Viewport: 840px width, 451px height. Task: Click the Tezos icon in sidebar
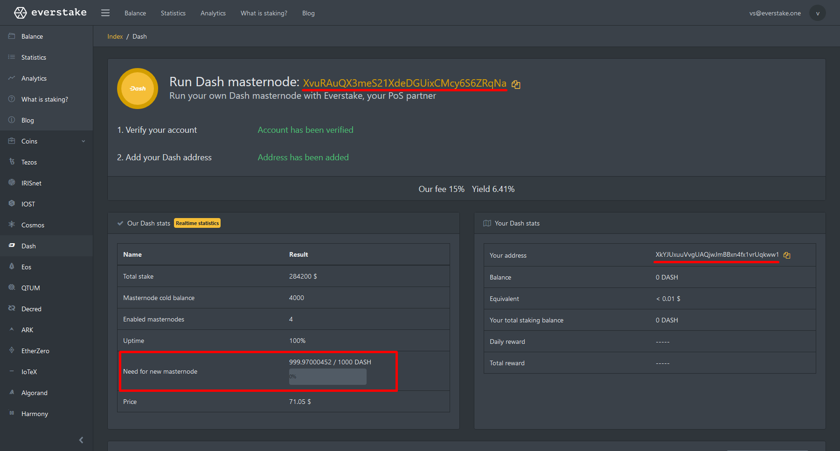(12, 162)
